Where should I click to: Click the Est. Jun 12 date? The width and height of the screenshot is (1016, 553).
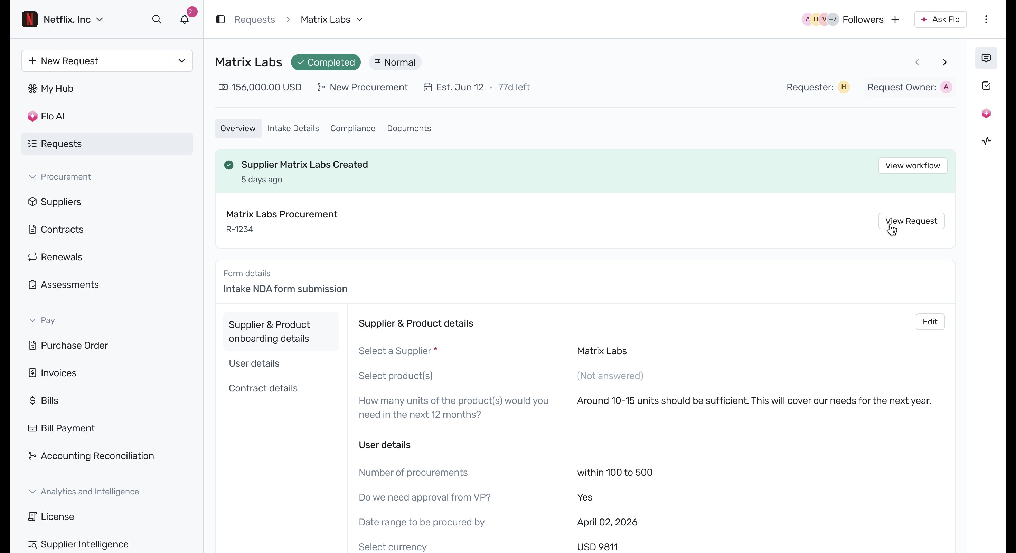460,87
